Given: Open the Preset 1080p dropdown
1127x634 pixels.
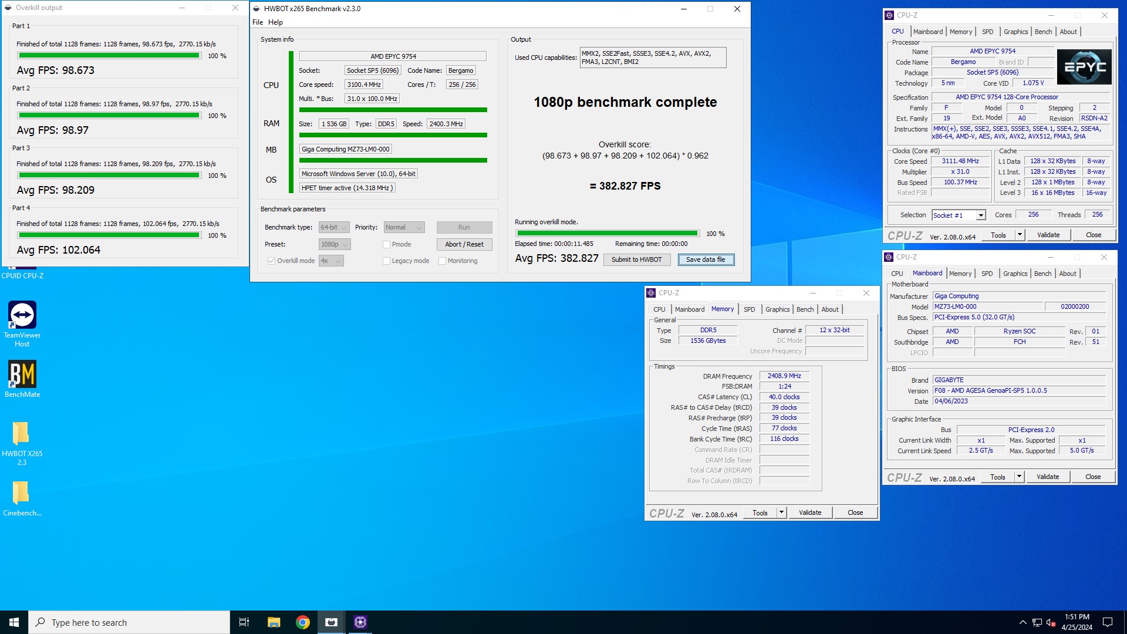Looking at the screenshot, I should 335,244.
